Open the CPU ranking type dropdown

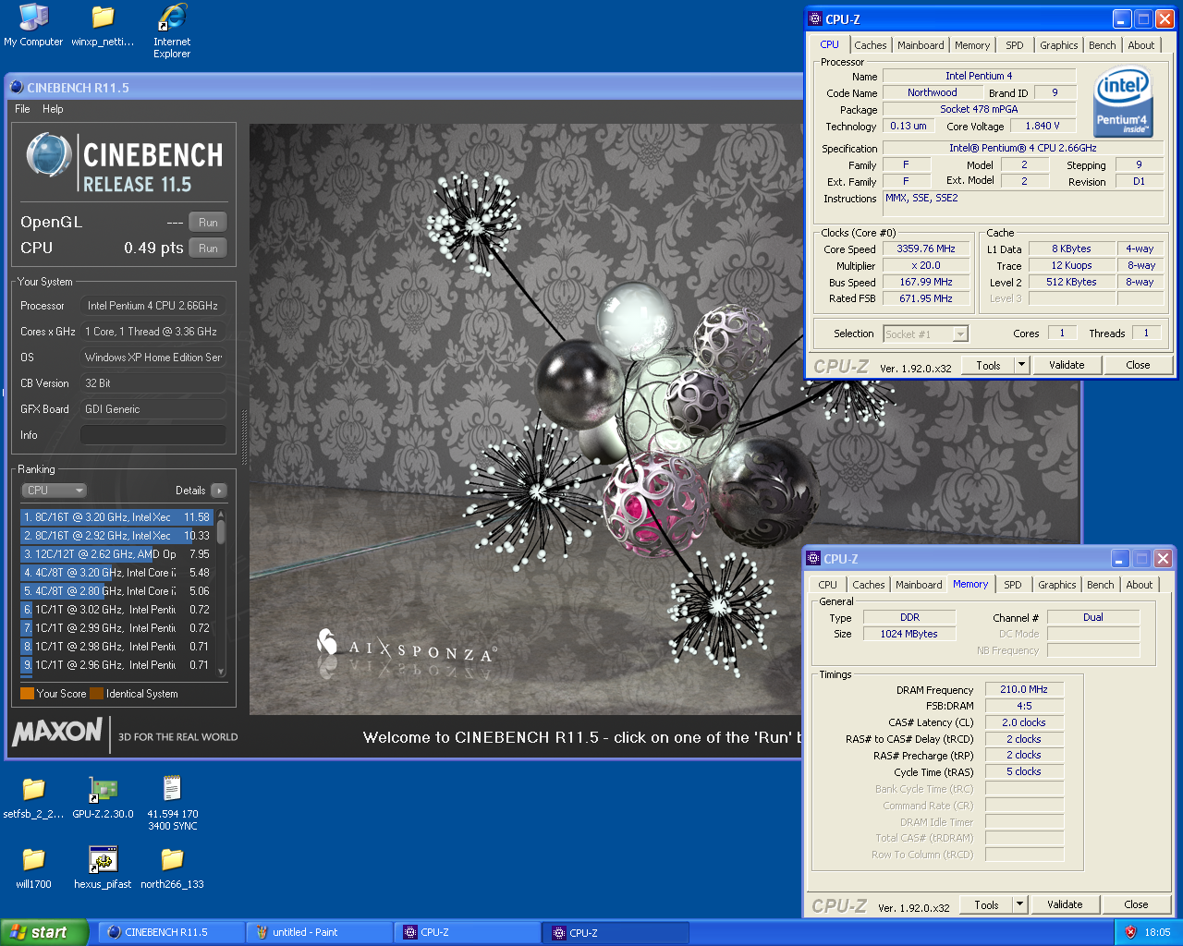click(54, 491)
